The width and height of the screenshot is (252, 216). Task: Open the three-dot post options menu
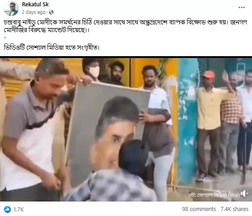(x=242, y=7)
